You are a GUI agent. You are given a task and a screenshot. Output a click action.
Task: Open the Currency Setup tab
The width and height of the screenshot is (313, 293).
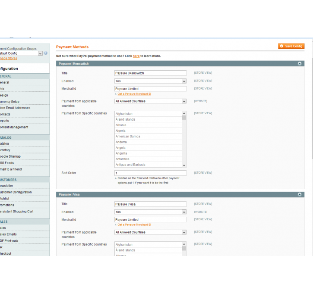click(x=25, y=102)
